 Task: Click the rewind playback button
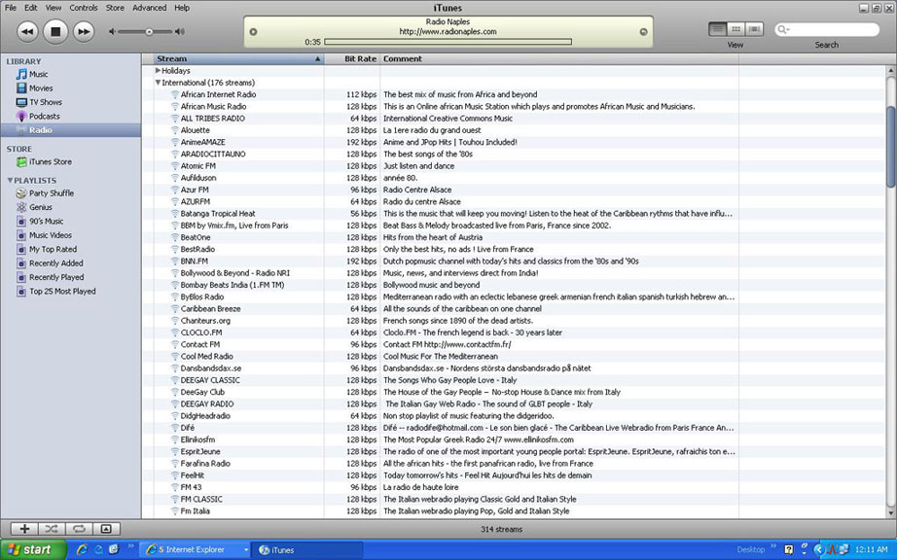(x=27, y=31)
